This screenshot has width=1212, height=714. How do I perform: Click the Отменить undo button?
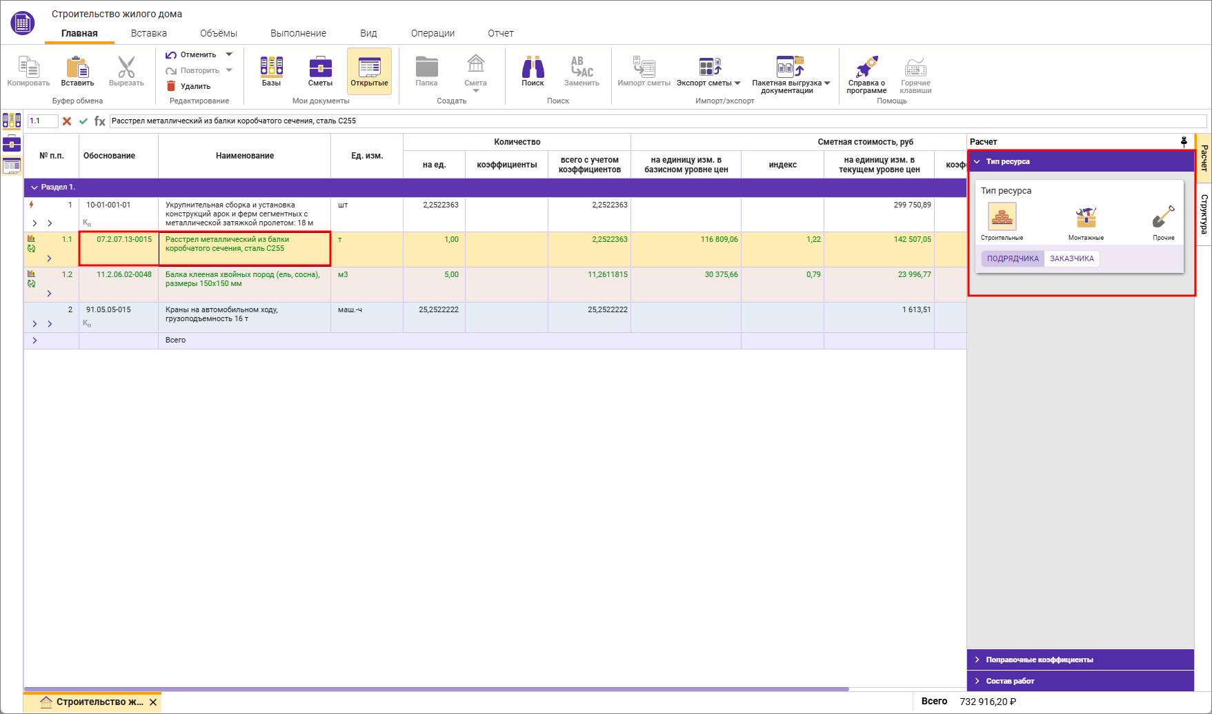[192, 55]
